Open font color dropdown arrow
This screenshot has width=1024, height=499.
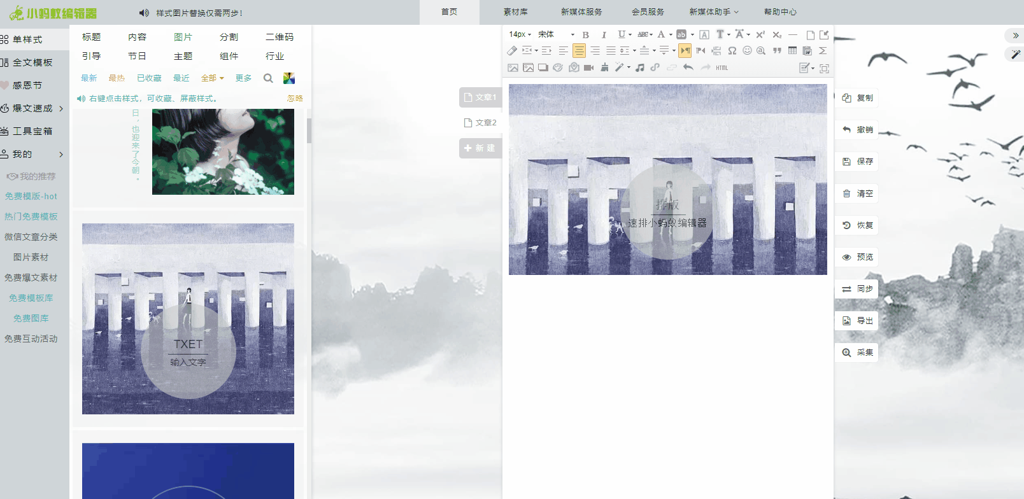[x=671, y=34]
